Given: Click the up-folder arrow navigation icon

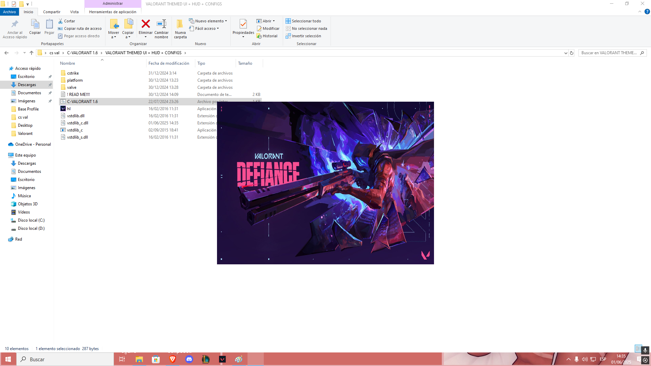Looking at the screenshot, I should pos(32,53).
